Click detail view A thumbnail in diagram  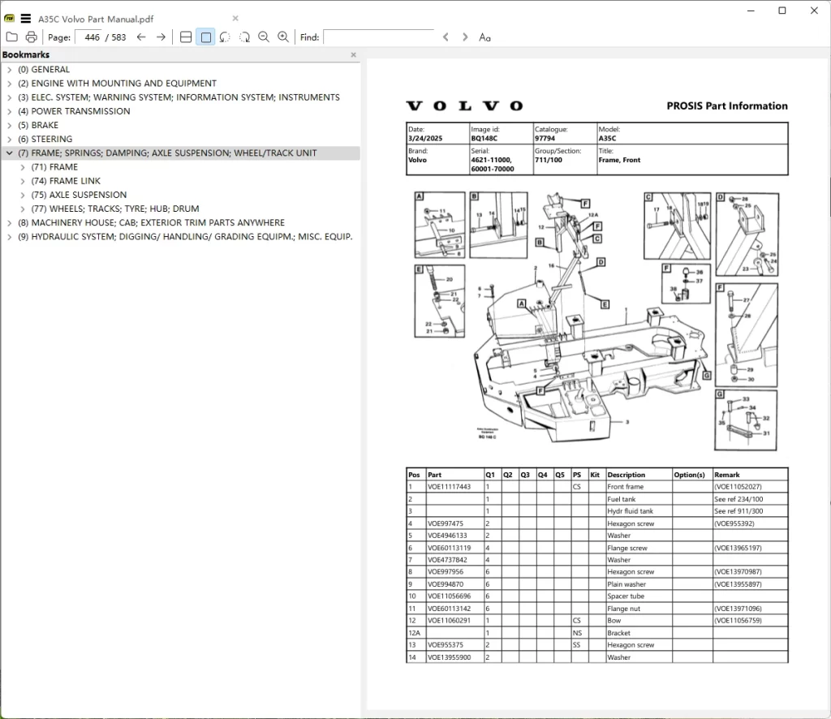pyautogui.click(x=439, y=225)
